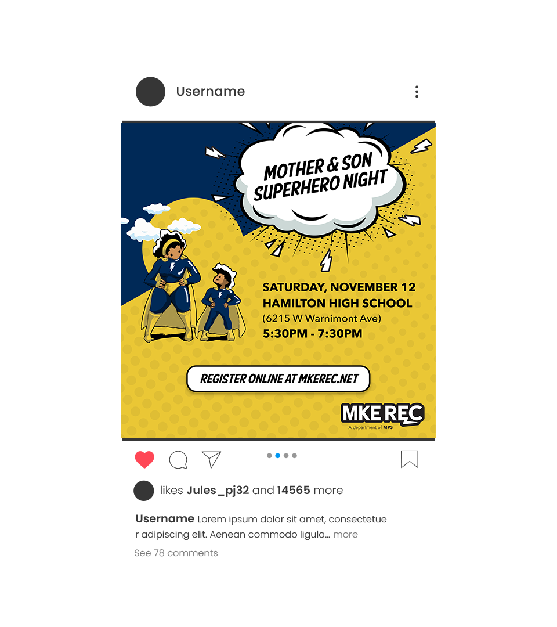Image resolution: width=557 pixels, height=627 pixels.
Task: Click the MKE REC logo on flyer
Action: coord(382,416)
